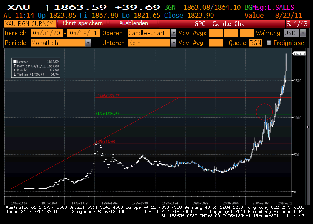Click the 0.0%(653.00) Fibonacci label
Screen dimensions: 313x224
105,142
